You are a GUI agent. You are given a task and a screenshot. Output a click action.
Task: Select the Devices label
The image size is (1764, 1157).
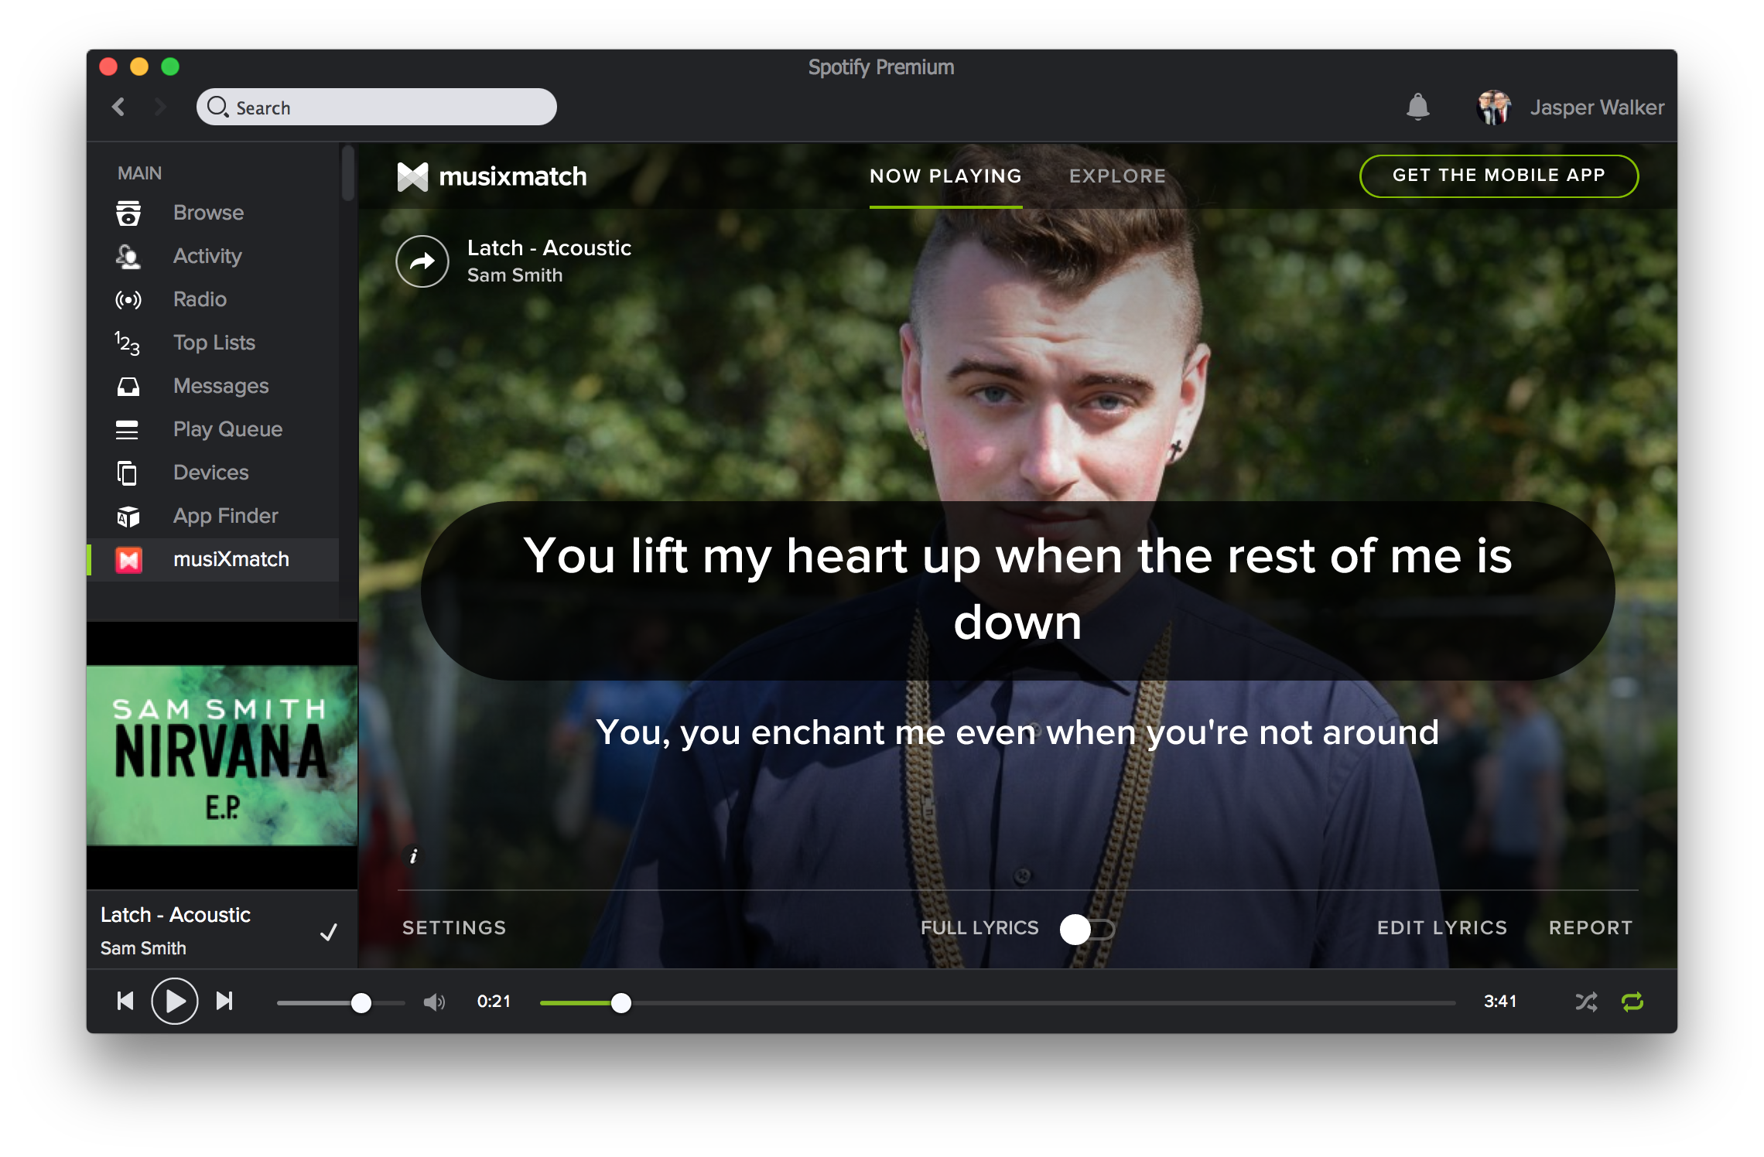pos(211,473)
